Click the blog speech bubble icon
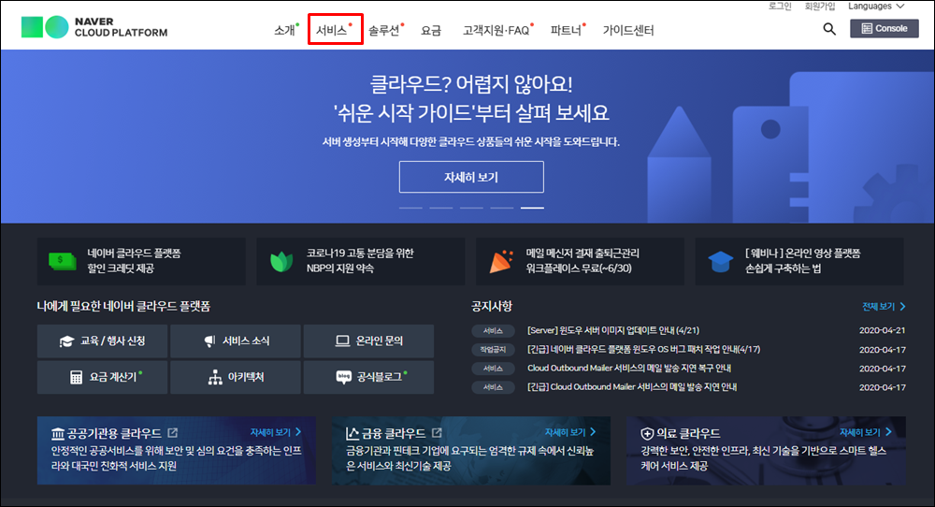The height and width of the screenshot is (507, 935). click(x=343, y=378)
